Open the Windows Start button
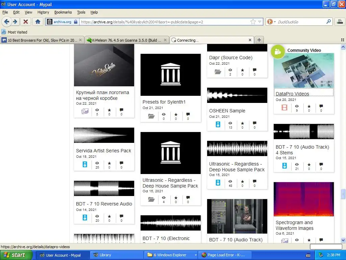The height and width of the screenshot is (260, 346). [16, 255]
